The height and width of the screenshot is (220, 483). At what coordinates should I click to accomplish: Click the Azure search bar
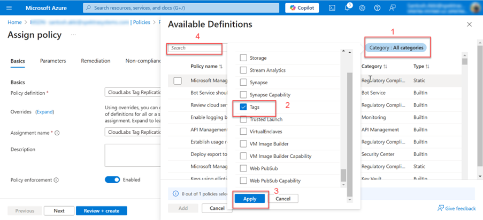point(181,8)
